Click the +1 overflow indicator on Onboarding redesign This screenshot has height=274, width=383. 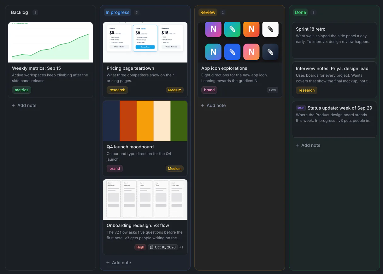pyautogui.click(x=181, y=247)
